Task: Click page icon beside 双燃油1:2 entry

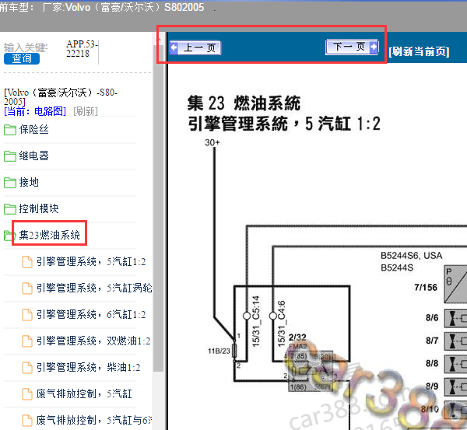Action: pos(27,341)
